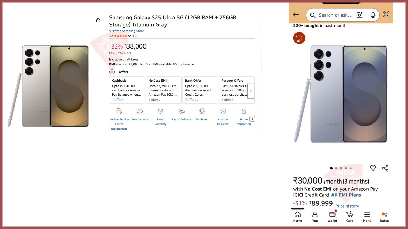Open the Cart tab

pyautogui.click(x=350, y=217)
